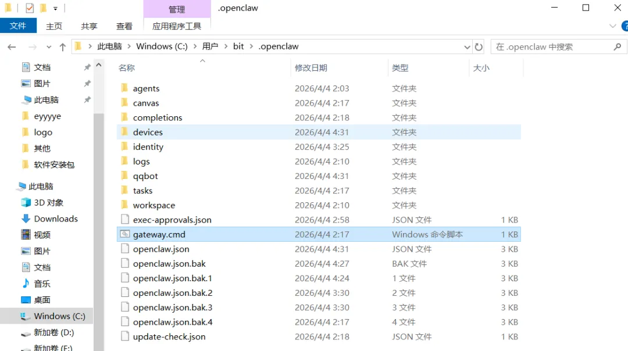
Task: Go back with the back arrow
Action: pyautogui.click(x=12, y=47)
